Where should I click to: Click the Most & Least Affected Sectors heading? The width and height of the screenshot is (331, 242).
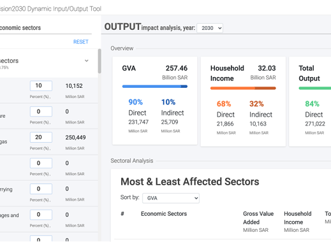(x=190, y=181)
